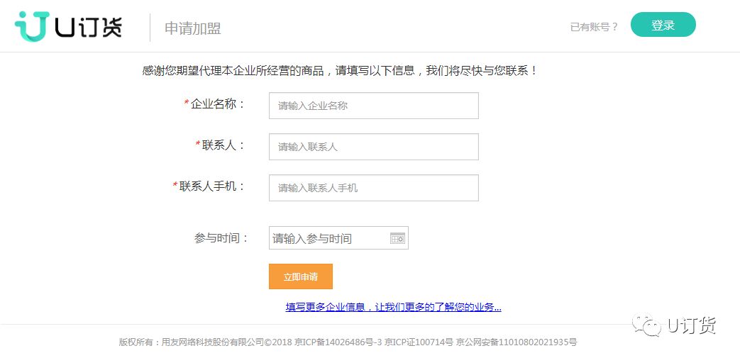The height and width of the screenshot is (358, 740).
Task: Focus the 联系人 input field
Action: (x=374, y=147)
